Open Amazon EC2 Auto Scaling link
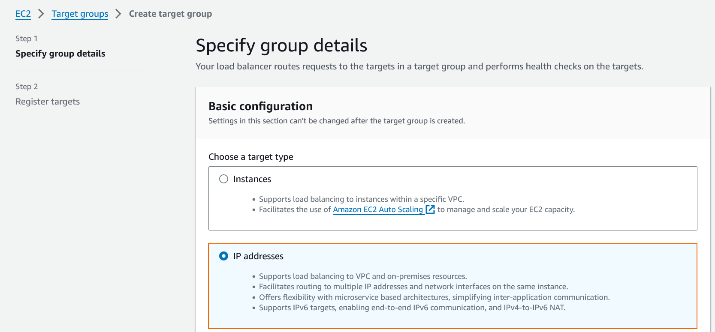This screenshot has width=715, height=332. 378,209
